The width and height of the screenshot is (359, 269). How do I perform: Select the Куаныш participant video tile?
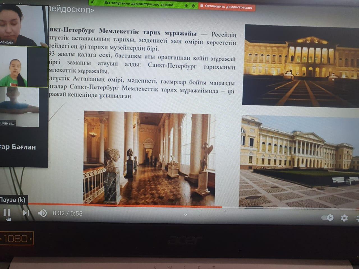(20, 106)
